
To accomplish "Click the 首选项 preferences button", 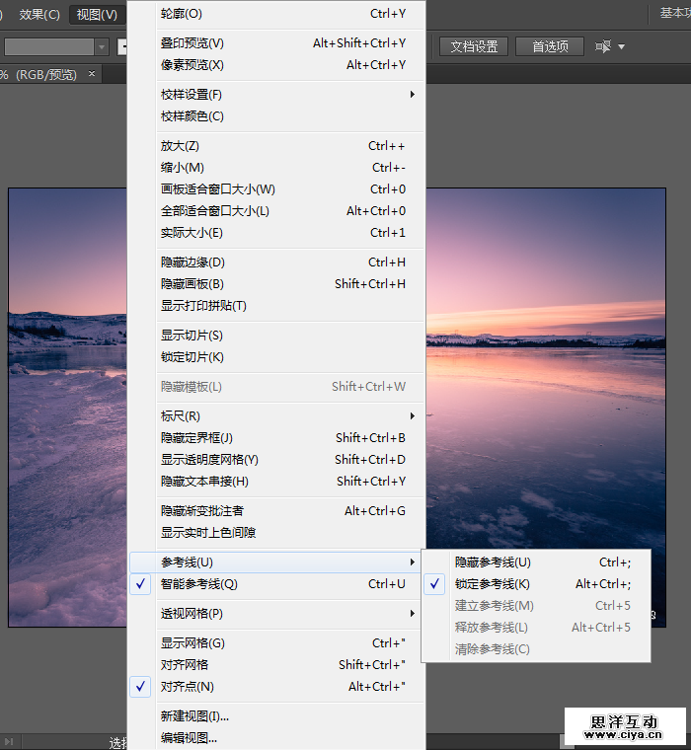I will coord(550,46).
